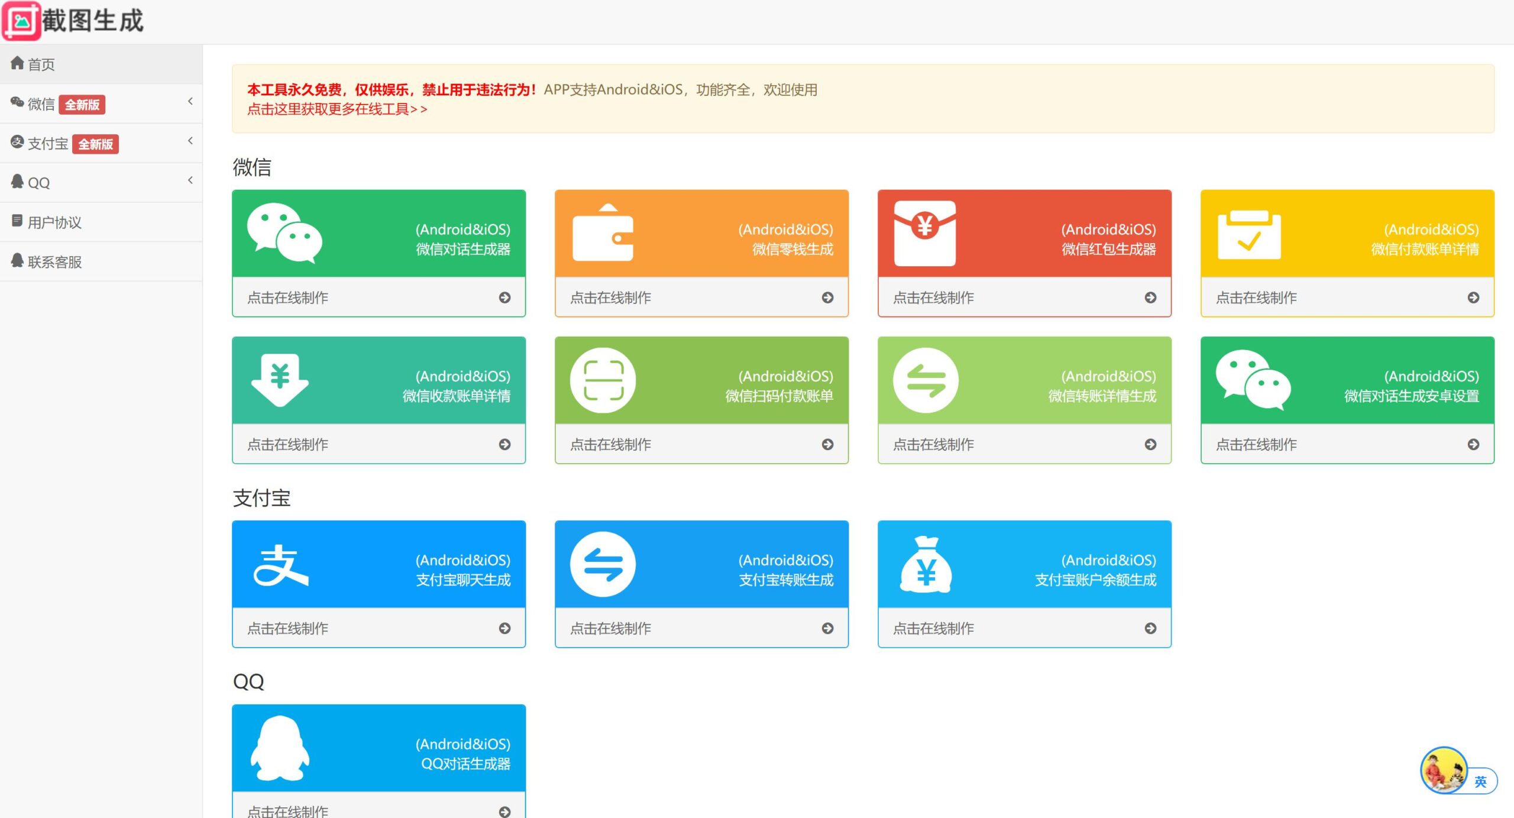Click the Alipay 支 icon on 支付宝聊天生成

280,565
